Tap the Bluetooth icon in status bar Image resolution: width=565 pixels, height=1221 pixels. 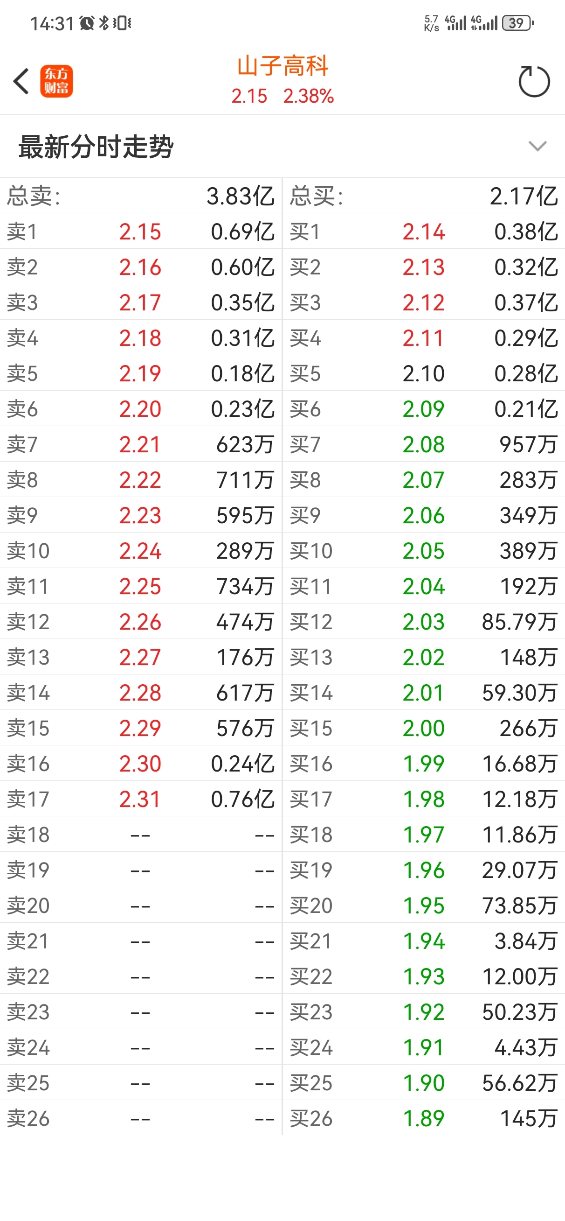point(103,23)
